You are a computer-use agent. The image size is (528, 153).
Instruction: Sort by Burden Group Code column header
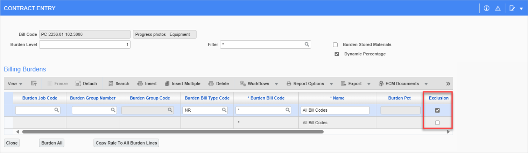tap(150, 98)
